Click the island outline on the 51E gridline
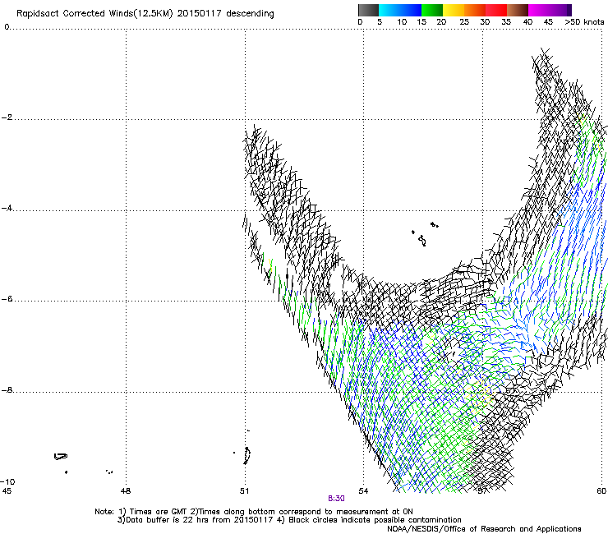This screenshot has height=534, width=608. click(246, 456)
